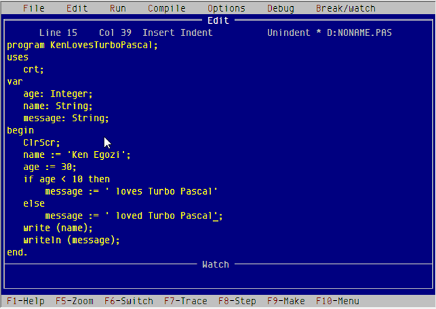Open the Compile menu

167,8
